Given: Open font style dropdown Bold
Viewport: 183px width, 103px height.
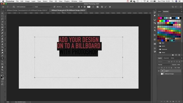Looking at the screenshot, I should click(x=43, y=7).
